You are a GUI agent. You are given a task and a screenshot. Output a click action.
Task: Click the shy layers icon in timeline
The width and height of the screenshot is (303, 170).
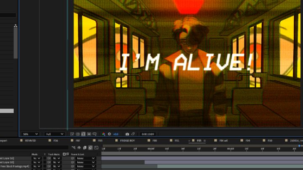tap(79, 147)
